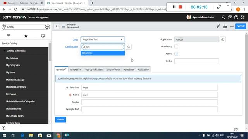Open the help question mark icon
The height and width of the screenshot is (139, 248).
[236, 17]
